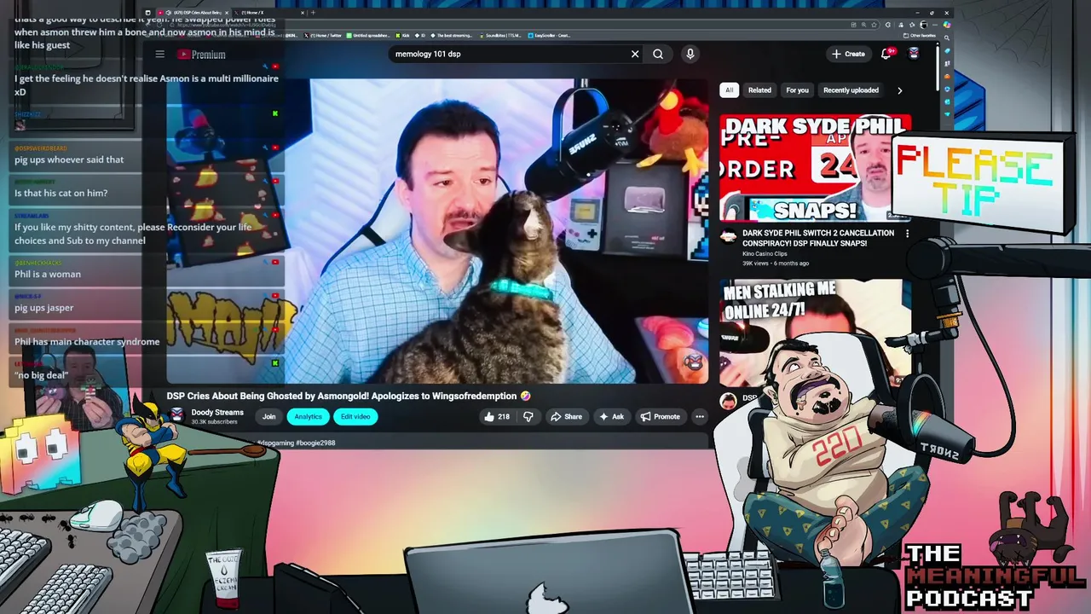Viewport: 1091px width, 614px height.
Task: Select the 'Recently uploaded' filter chip
Action: [851, 90]
